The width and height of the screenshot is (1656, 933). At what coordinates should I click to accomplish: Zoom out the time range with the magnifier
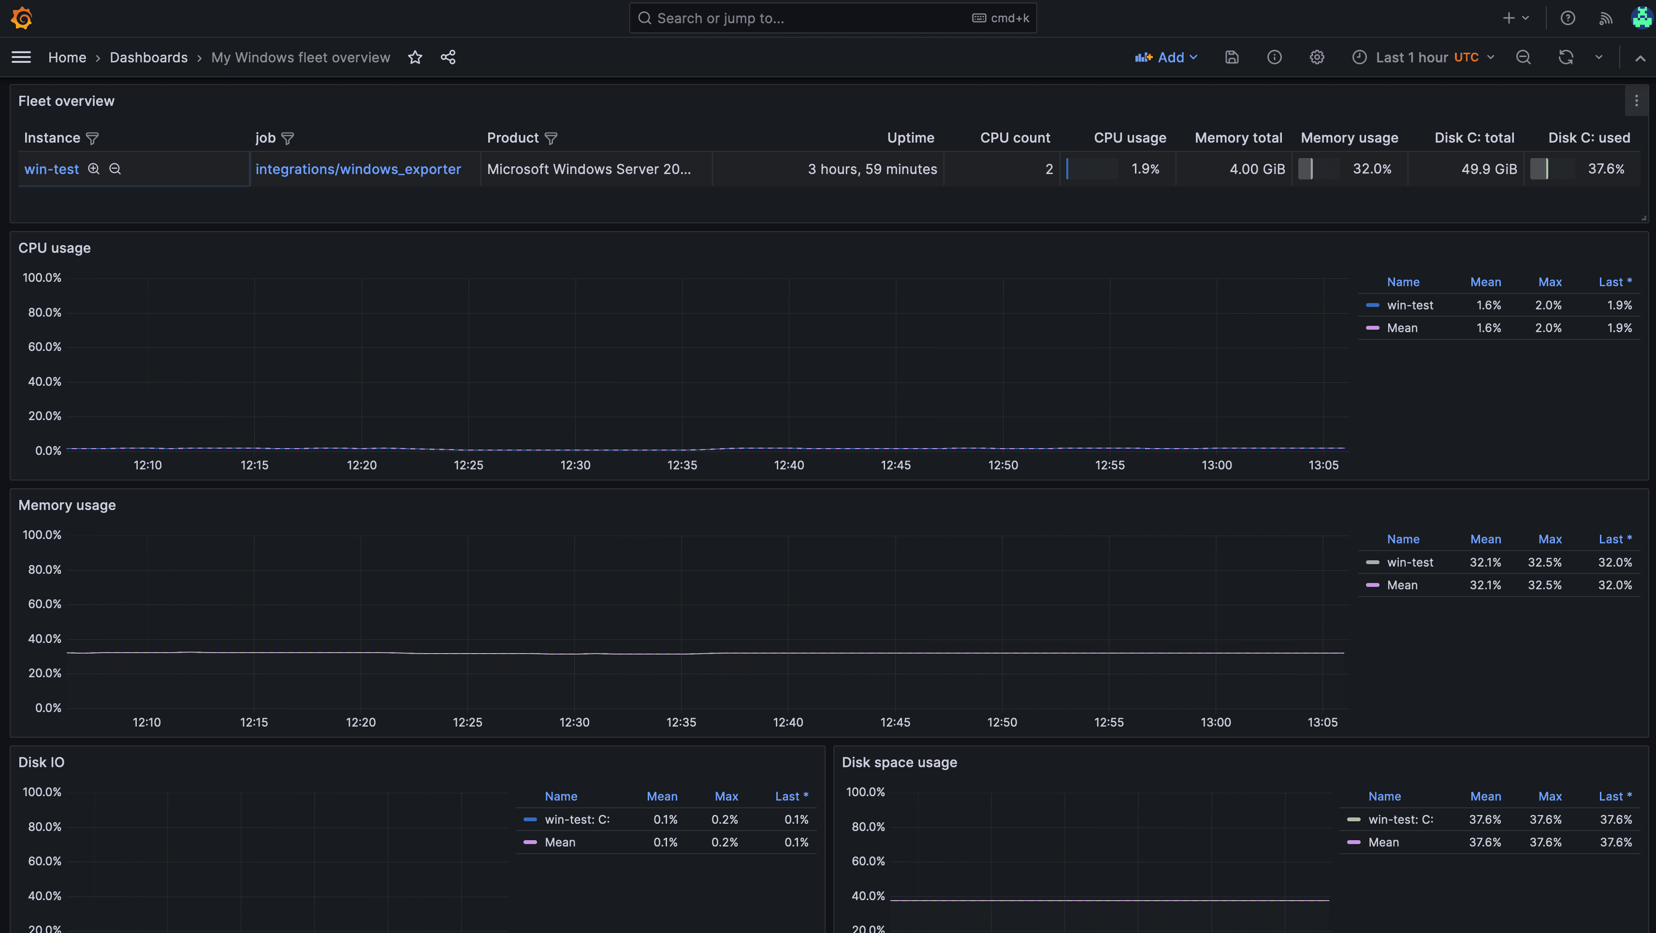[1524, 57]
